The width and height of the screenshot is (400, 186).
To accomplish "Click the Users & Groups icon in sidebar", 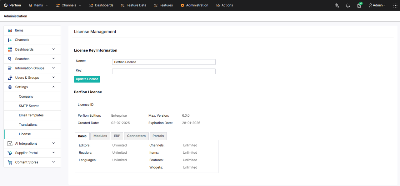I will click(x=10, y=78).
